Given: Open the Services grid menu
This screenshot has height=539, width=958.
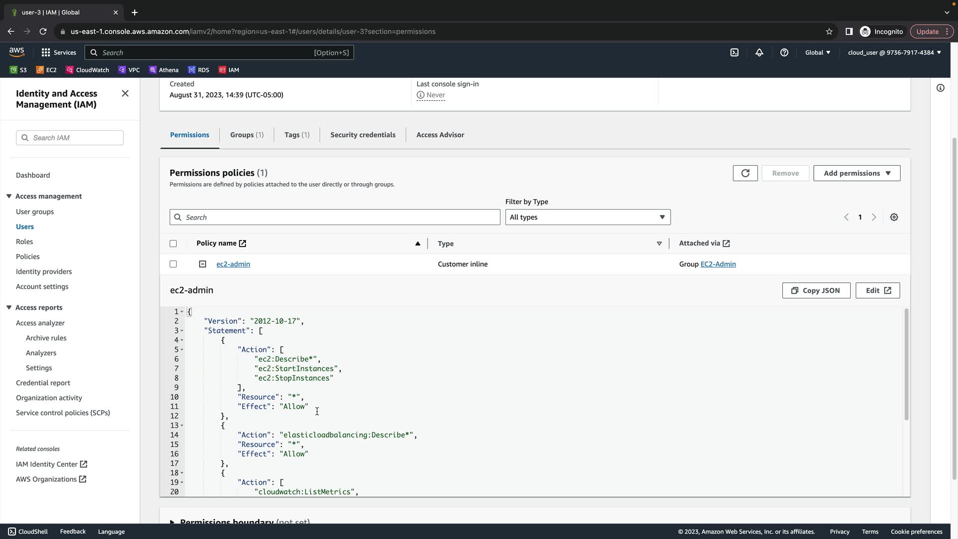Looking at the screenshot, I should coord(46,52).
